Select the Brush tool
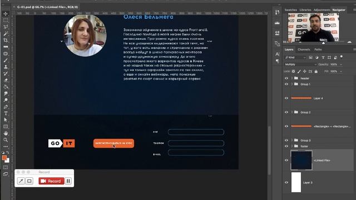The image size is (356, 200). point(6,61)
